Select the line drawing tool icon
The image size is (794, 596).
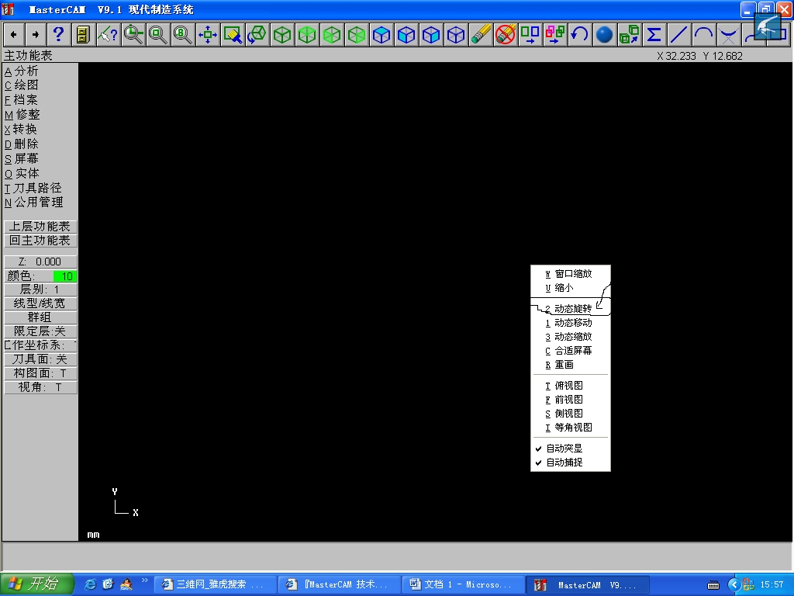679,35
